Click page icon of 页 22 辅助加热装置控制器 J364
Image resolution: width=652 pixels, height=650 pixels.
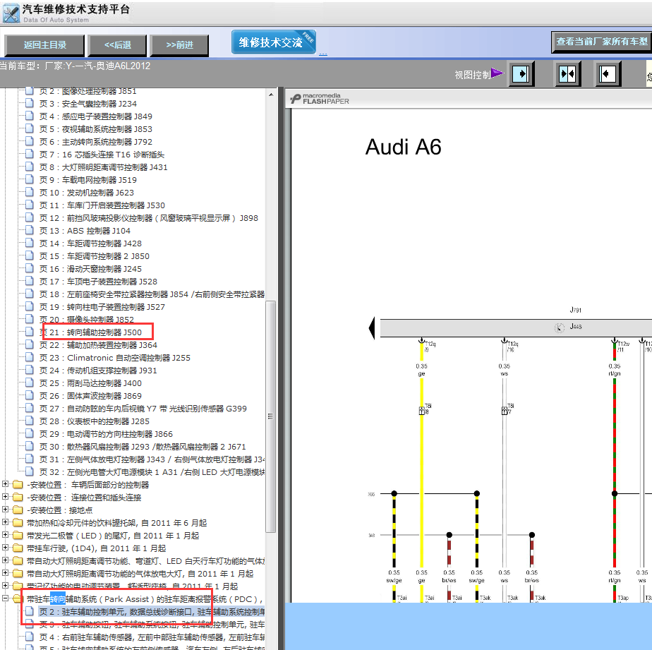(30, 344)
